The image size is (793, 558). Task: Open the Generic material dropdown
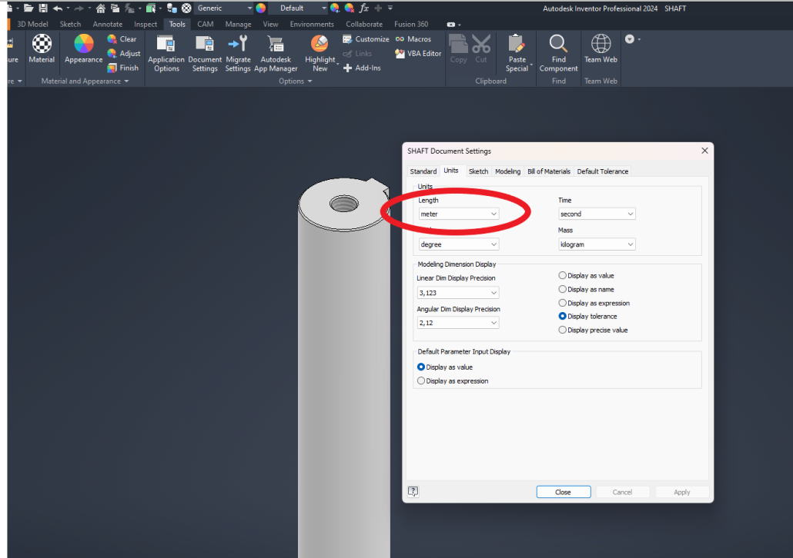pos(224,8)
